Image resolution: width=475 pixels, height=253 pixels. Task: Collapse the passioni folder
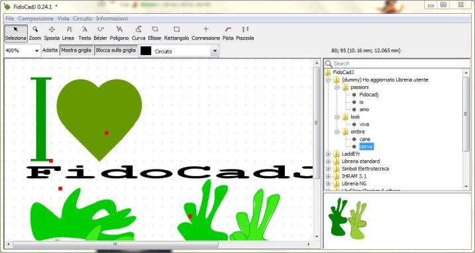point(337,87)
